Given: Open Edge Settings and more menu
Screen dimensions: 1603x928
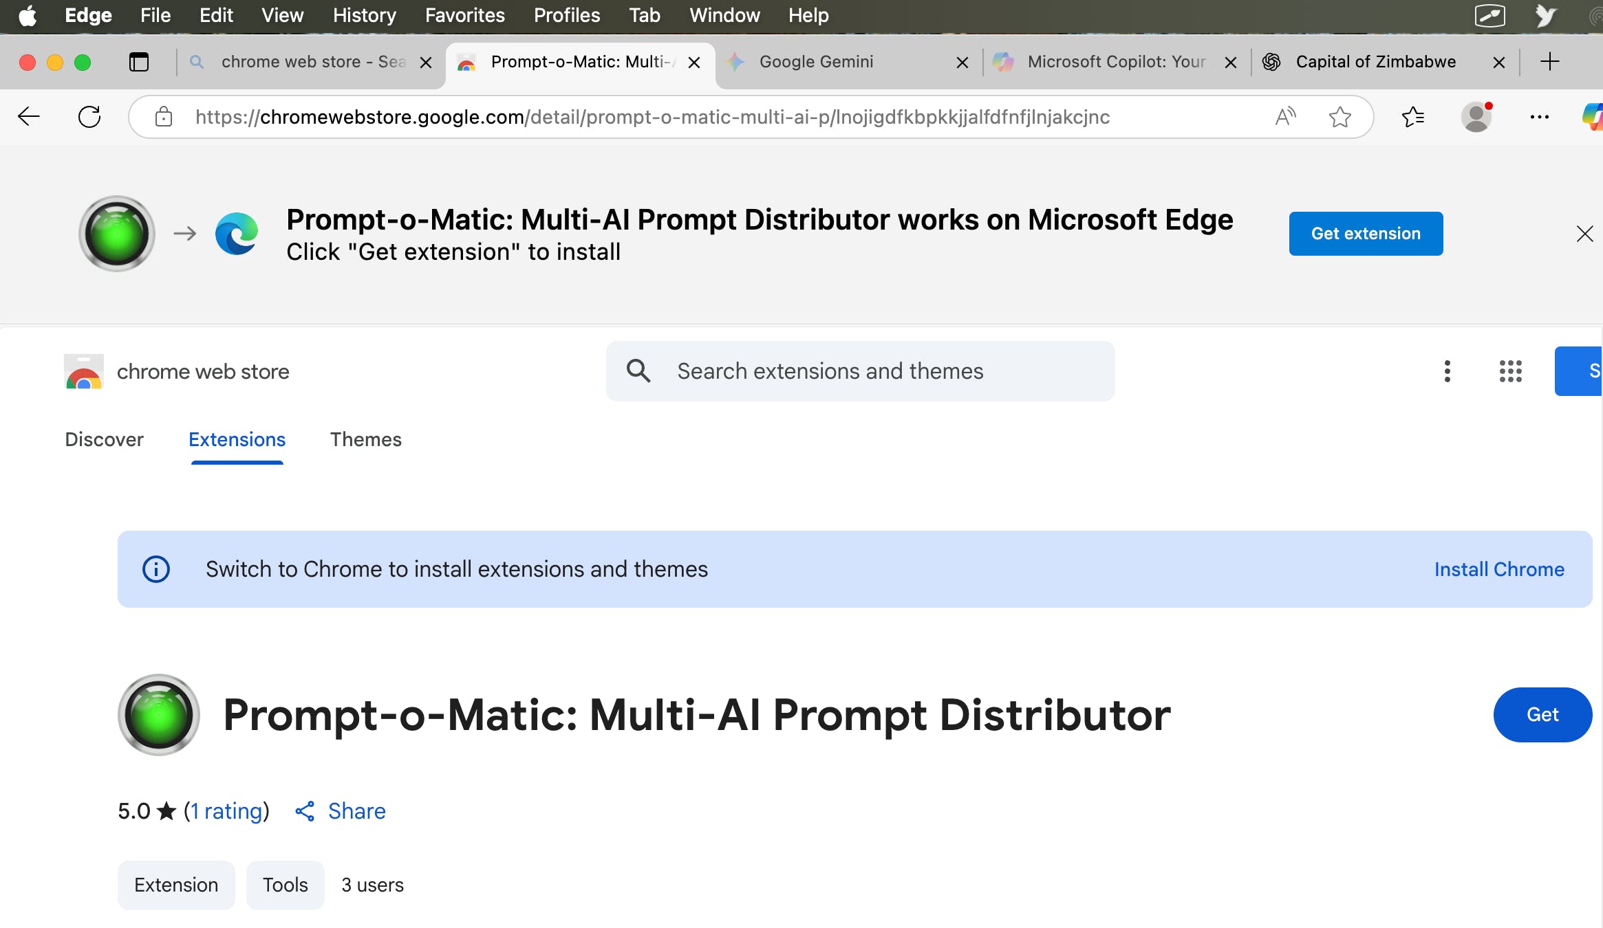Looking at the screenshot, I should click(x=1540, y=117).
